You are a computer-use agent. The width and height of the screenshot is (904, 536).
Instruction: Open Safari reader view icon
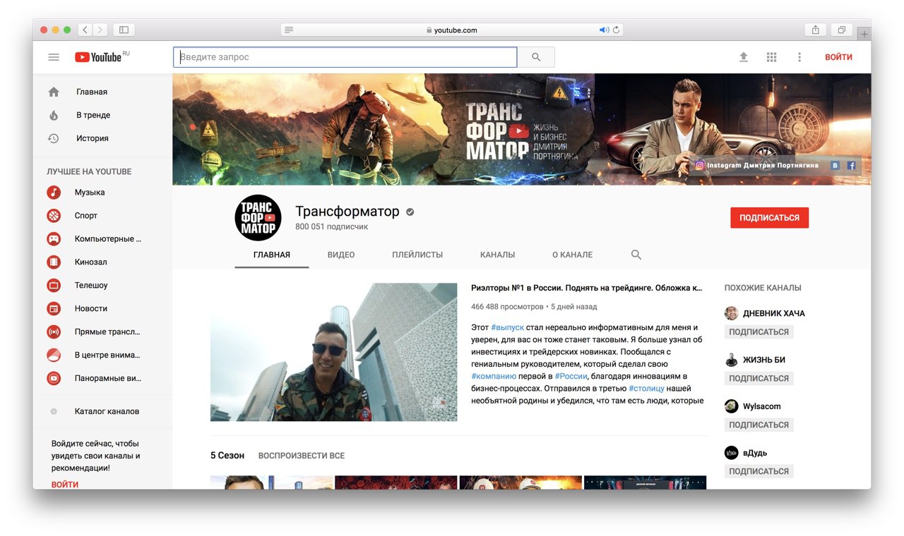289,30
